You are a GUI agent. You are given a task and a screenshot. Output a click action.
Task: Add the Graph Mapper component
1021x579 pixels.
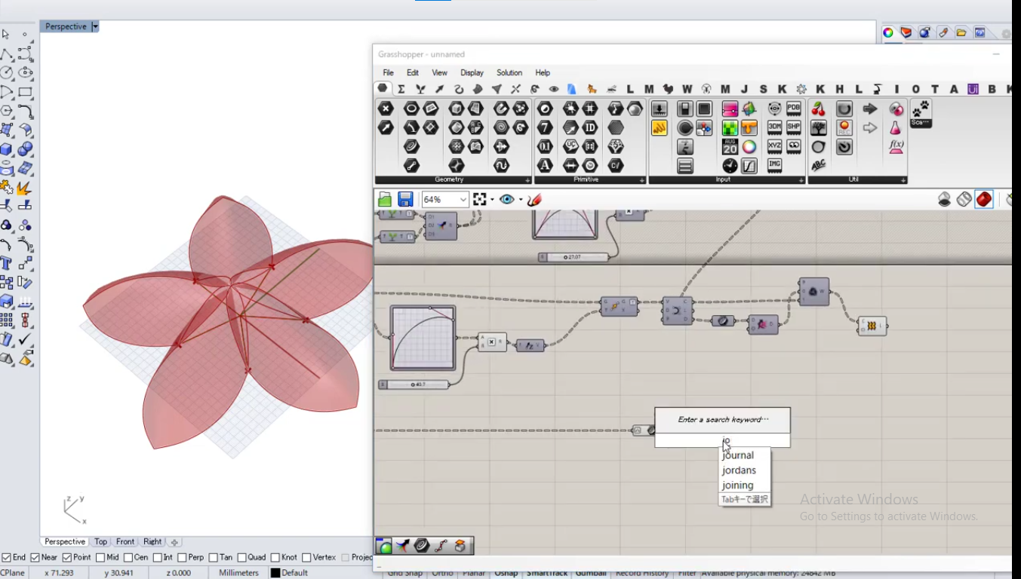pyautogui.click(x=749, y=166)
